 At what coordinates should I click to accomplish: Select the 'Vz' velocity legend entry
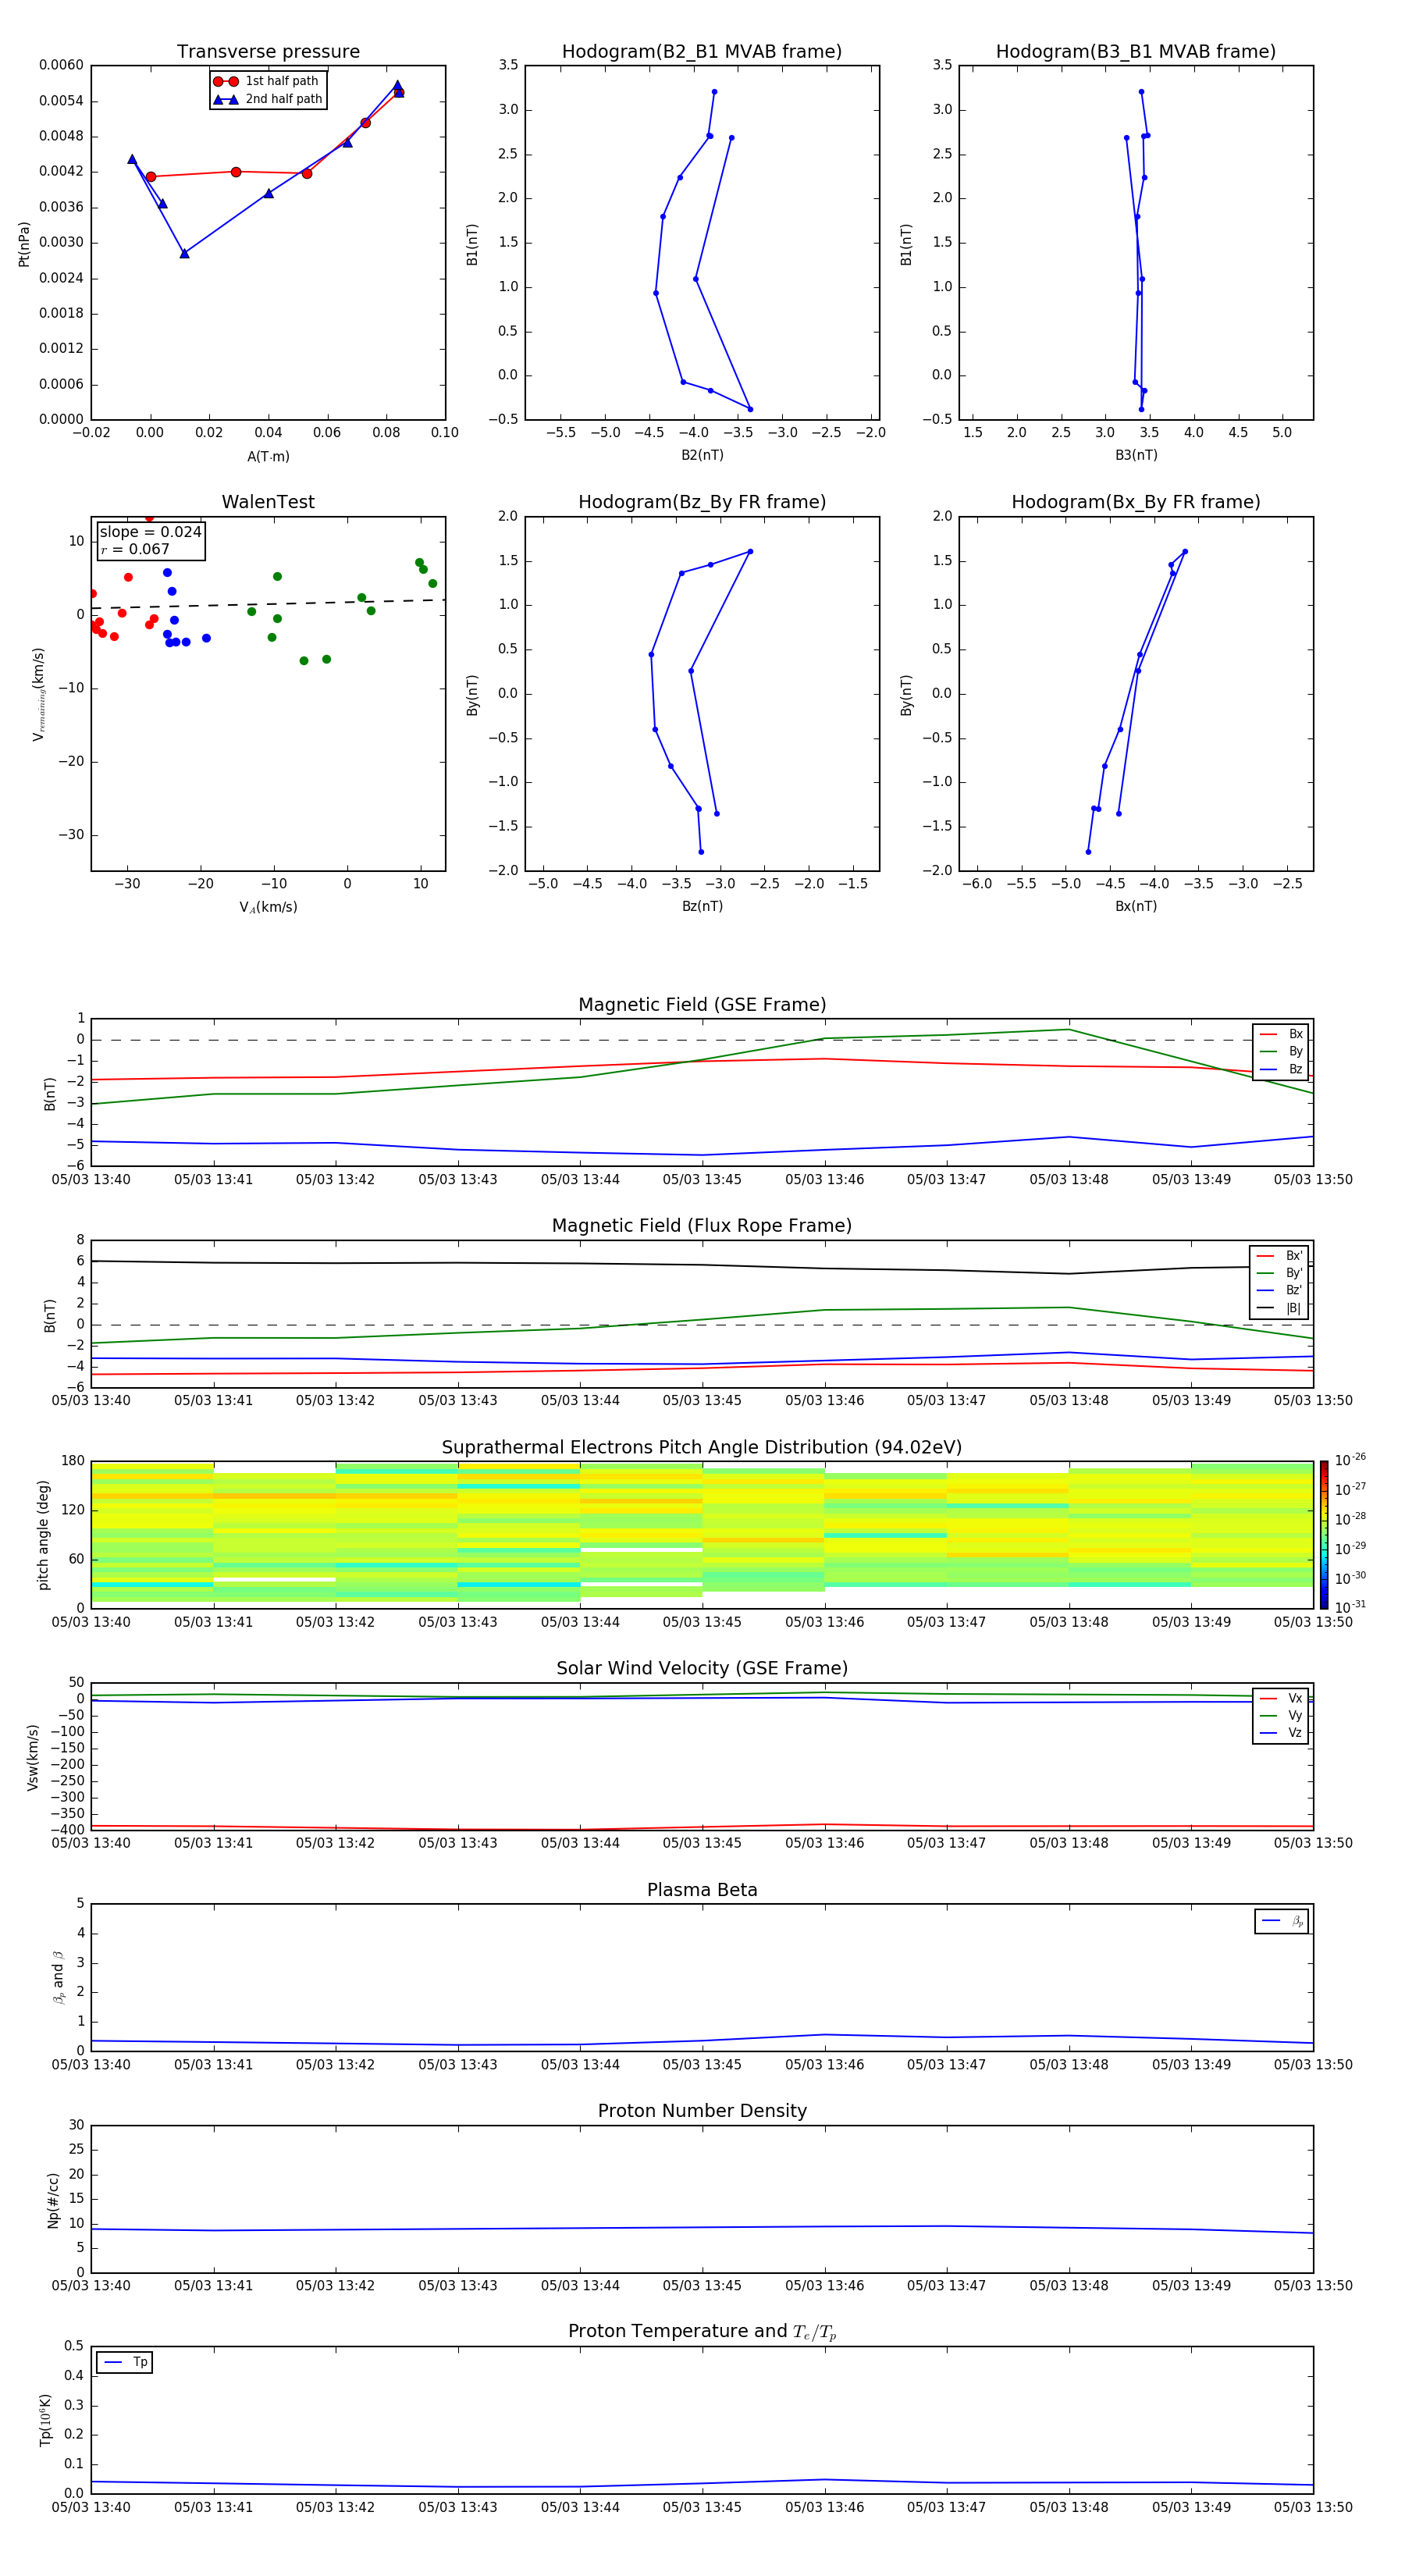click(1281, 1733)
